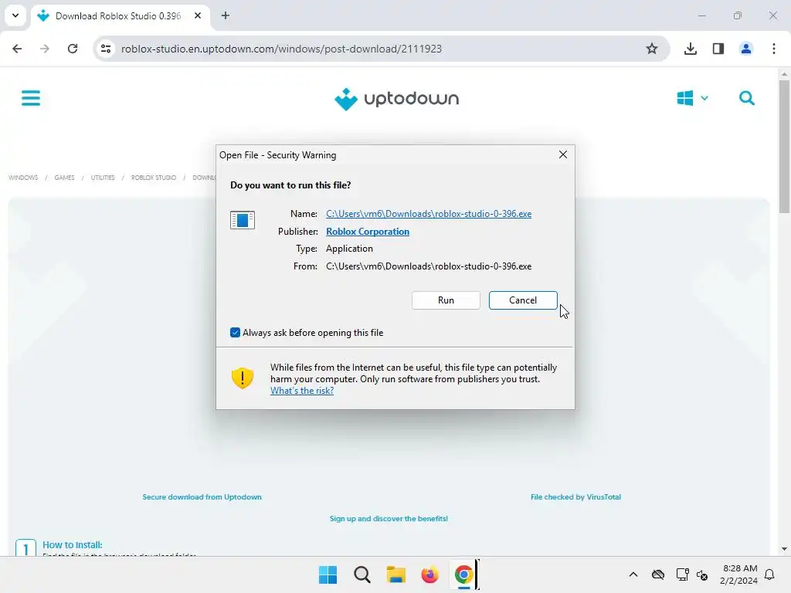Switch to Chrome in taskbar
Image resolution: width=791 pixels, height=593 pixels.
(463, 574)
